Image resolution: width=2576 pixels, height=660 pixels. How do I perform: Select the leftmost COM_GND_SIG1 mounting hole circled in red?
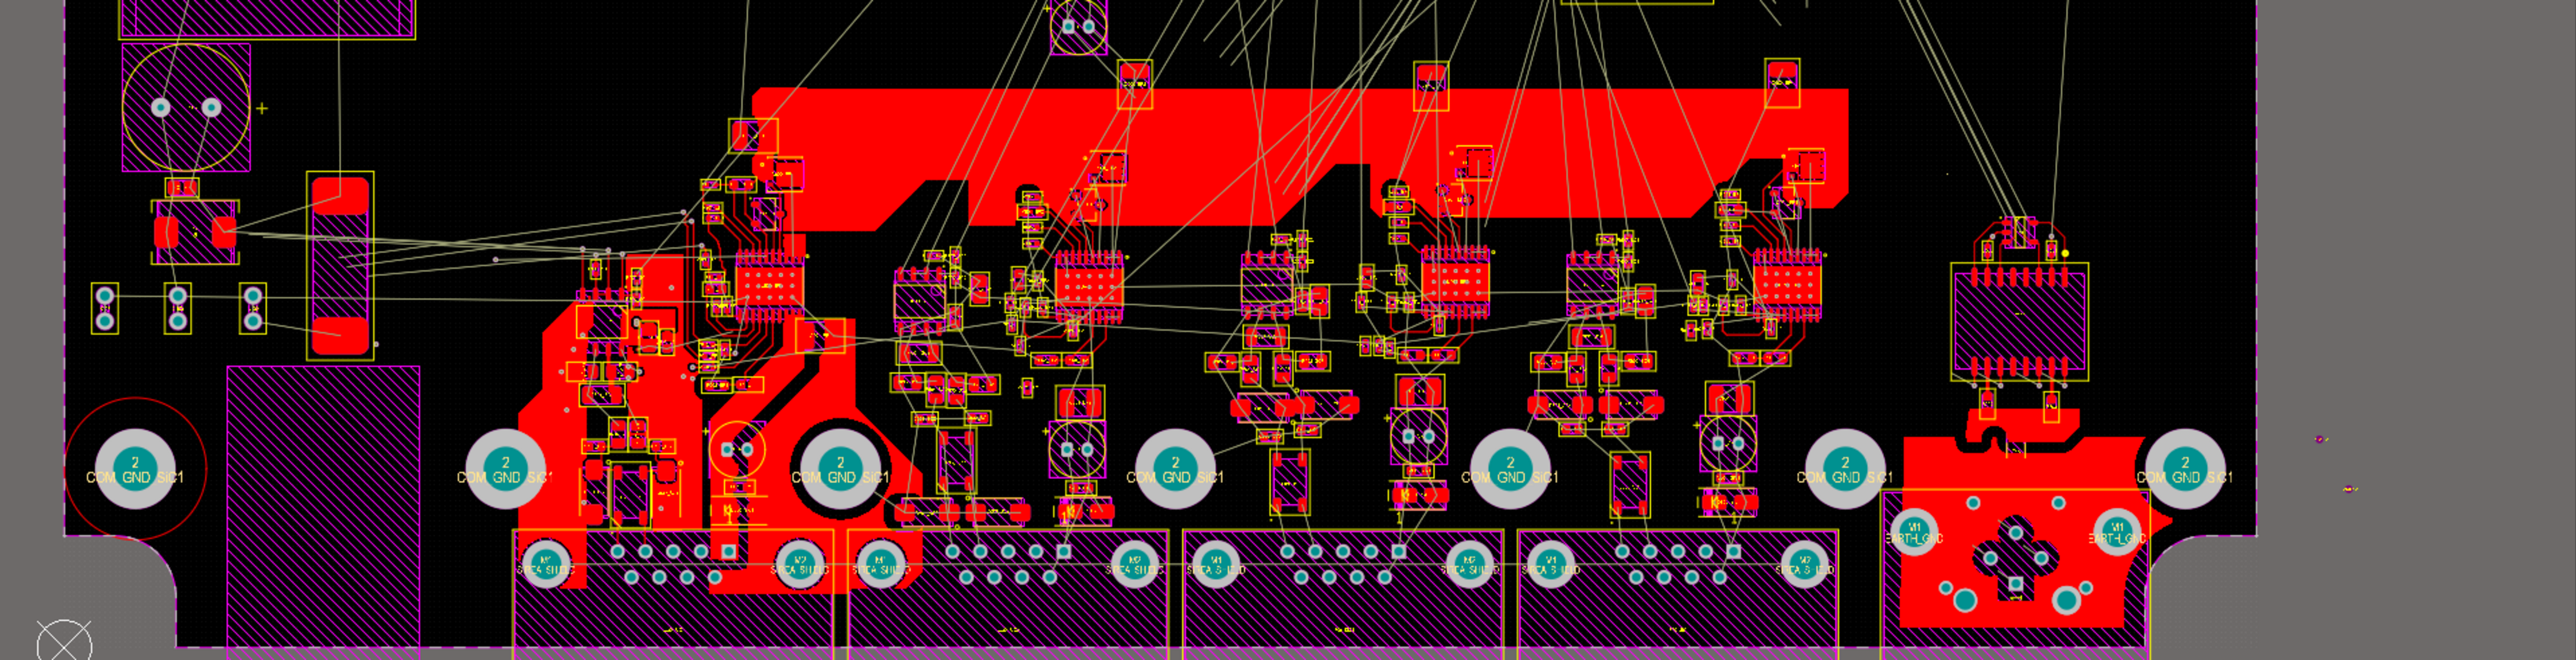pos(135,469)
